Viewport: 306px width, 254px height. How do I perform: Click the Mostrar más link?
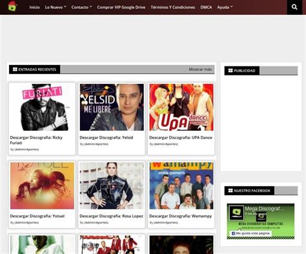pyautogui.click(x=200, y=70)
